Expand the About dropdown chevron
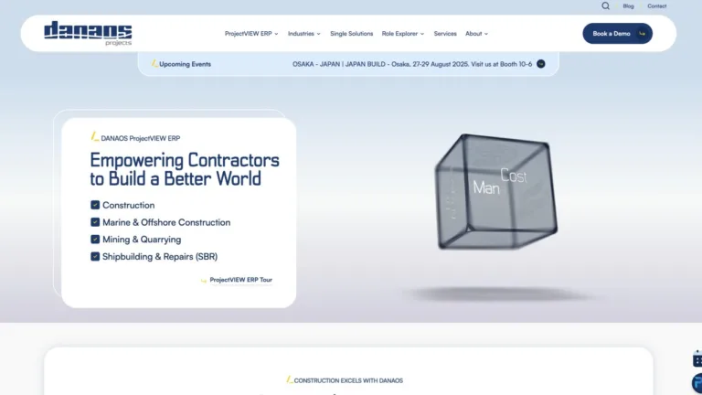Image resolution: width=702 pixels, height=395 pixels. tap(486, 34)
